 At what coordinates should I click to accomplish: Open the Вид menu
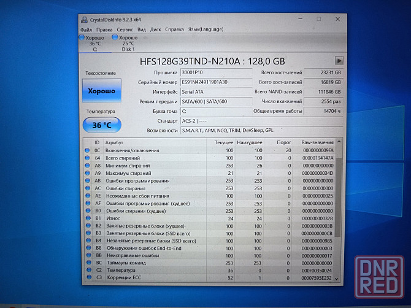(142, 29)
